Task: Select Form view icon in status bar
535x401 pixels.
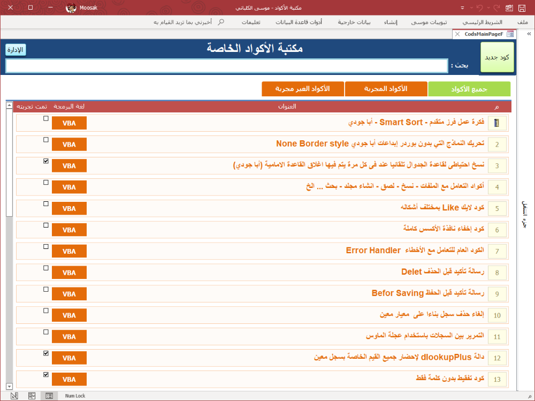Action: tap(49, 396)
